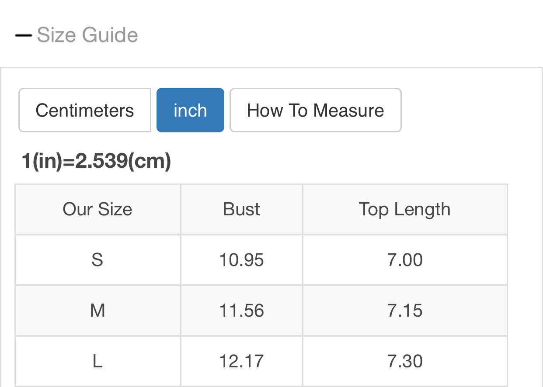The height and width of the screenshot is (387, 543).
Task: Switch units to Centimeters
Action: [x=85, y=110]
